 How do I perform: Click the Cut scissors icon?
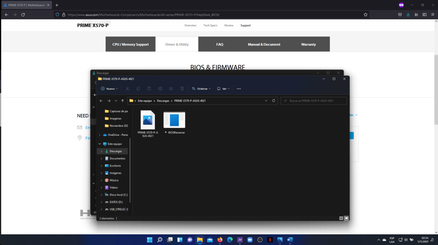coord(127,89)
